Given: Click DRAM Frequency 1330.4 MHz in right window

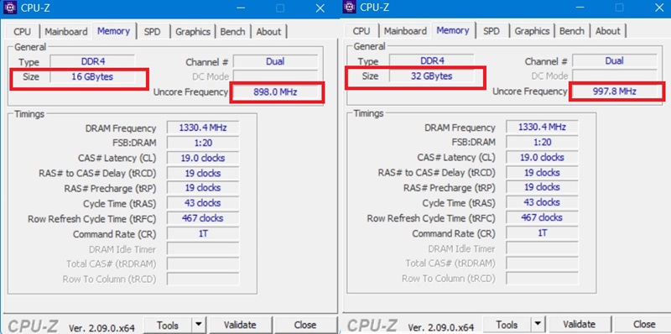Looking at the screenshot, I should (542, 127).
